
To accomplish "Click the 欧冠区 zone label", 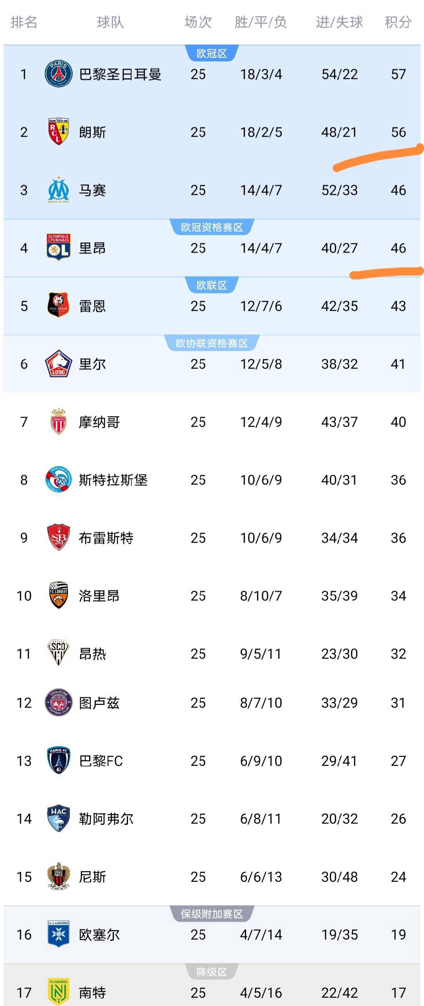I will 212,53.
